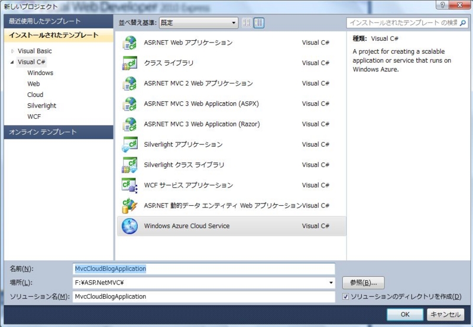
Task: Click the help question mark button
Action: 442,5
